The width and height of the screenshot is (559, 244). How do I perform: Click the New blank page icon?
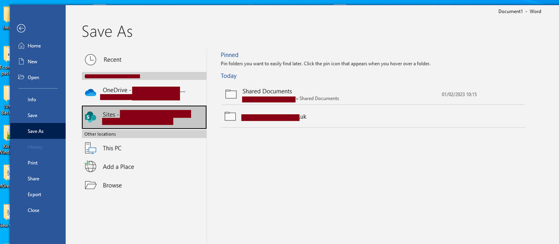[x=21, y=62]
